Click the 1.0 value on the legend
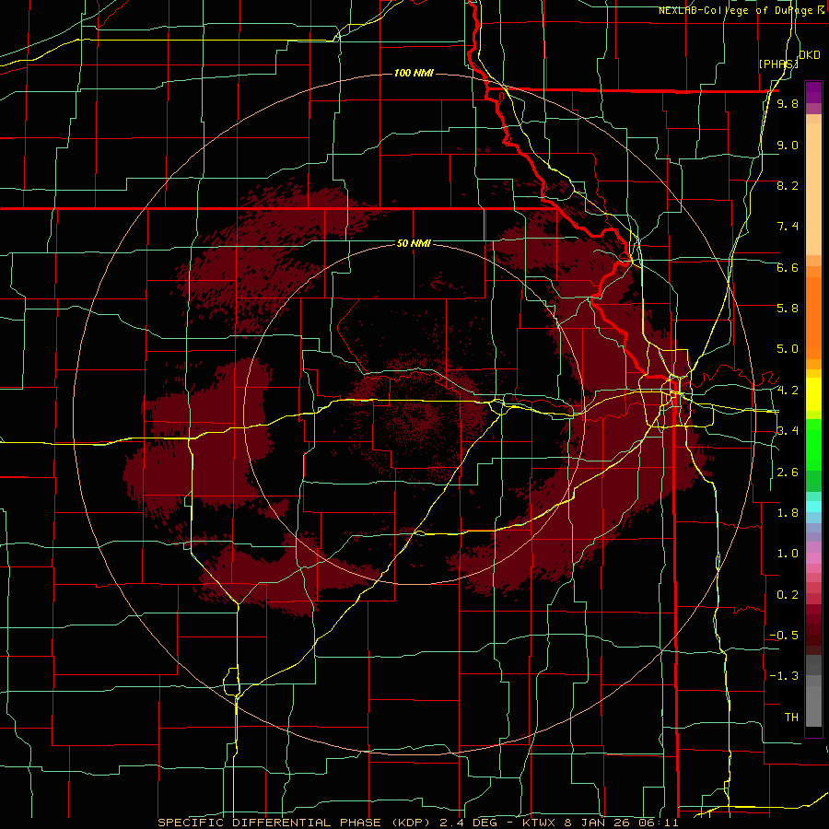 click(x=788, y=554)
